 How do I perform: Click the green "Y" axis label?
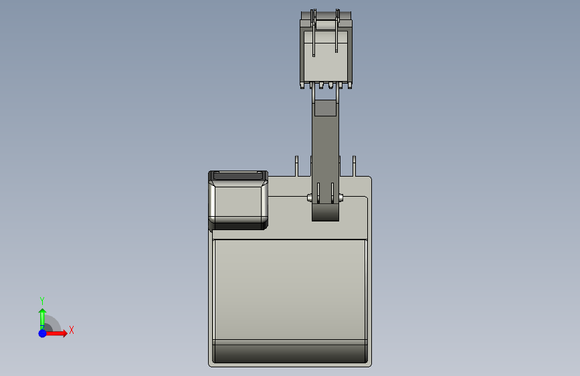[42, 300]
